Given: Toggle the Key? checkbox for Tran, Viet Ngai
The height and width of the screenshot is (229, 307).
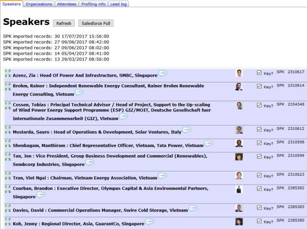Looking at the screenshot, I should (259, 175).
